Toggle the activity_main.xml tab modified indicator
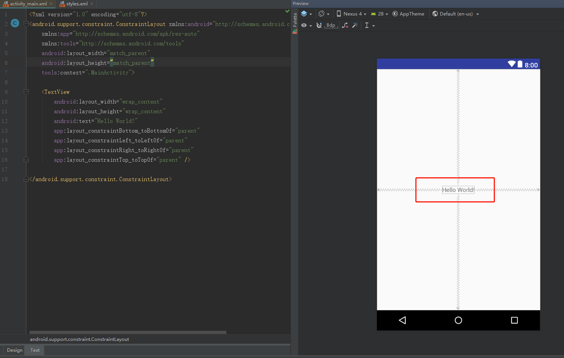Viewport: 564px width, 358px height. tap(51, 4)
